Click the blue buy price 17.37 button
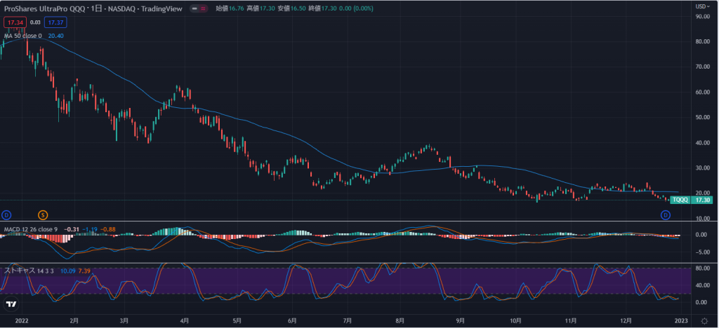This screenshot has width=719, height=328. tap(55, 22)
